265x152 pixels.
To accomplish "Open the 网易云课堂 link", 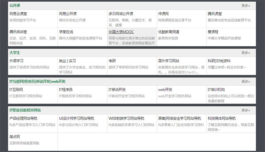I will [x=18, y=14].
